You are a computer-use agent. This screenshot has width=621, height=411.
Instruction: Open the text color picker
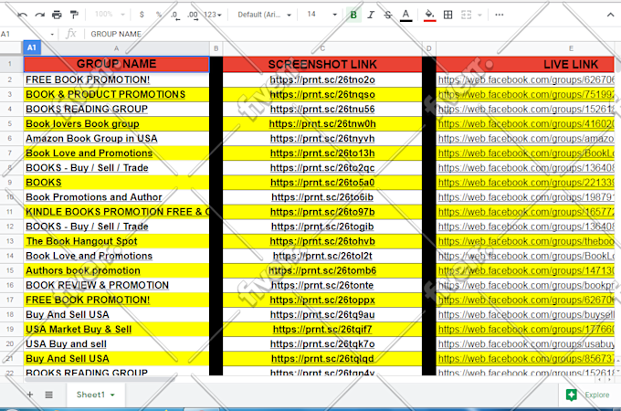(406, 15)
